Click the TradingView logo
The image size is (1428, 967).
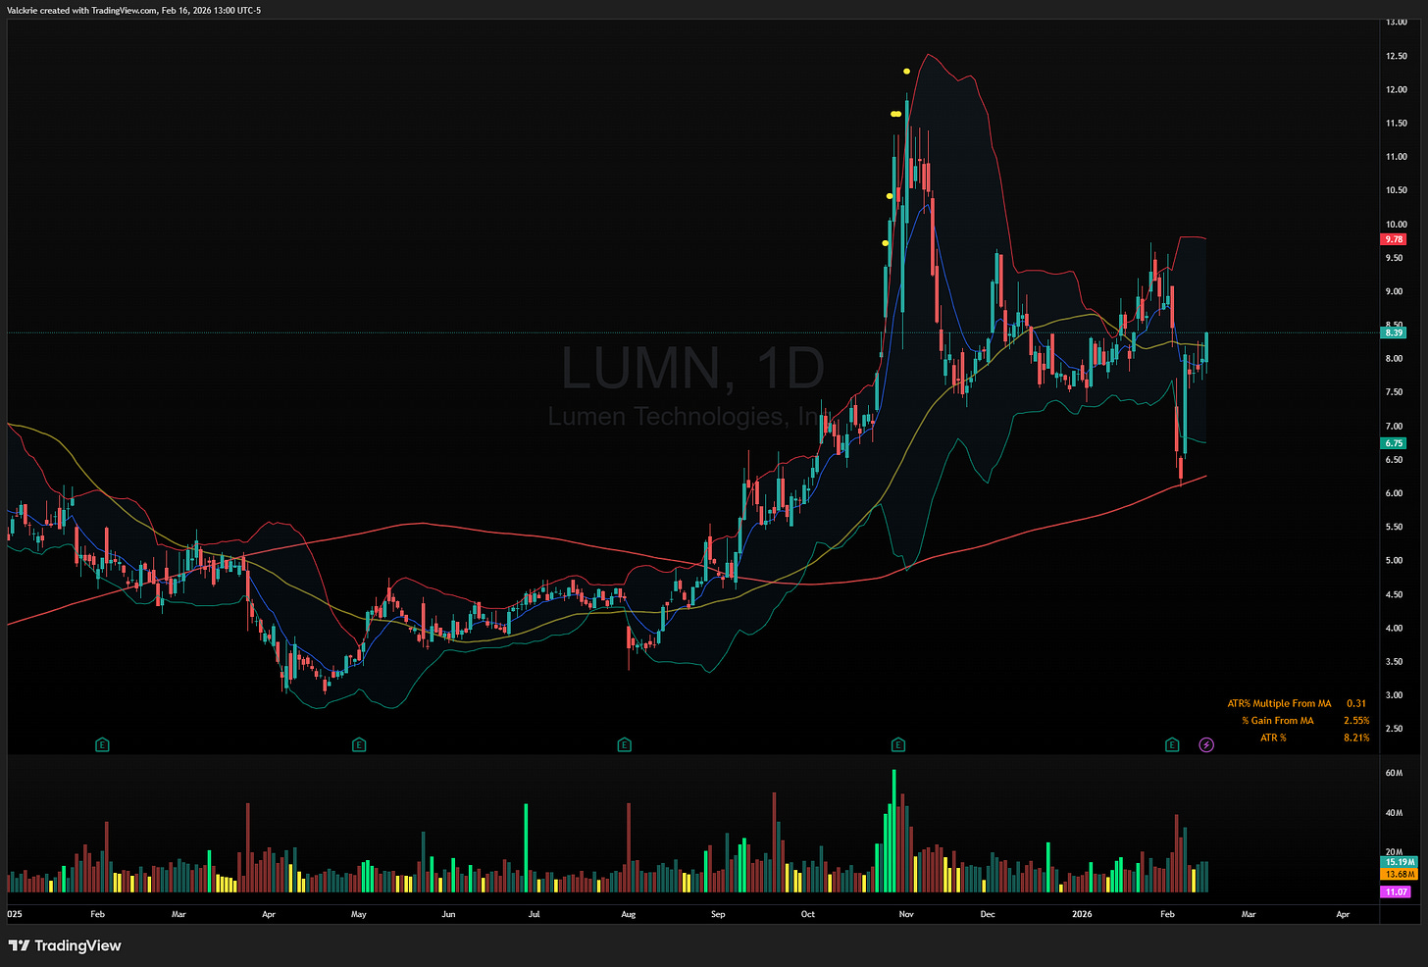(65, 945)
